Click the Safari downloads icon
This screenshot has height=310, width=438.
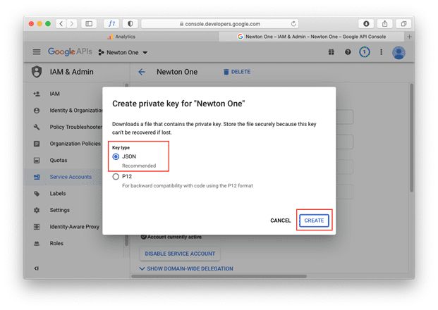(366, 24)
